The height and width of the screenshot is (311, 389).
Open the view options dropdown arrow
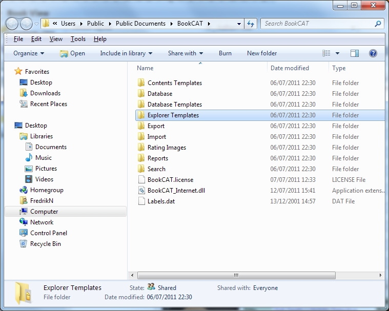[337, 53]
